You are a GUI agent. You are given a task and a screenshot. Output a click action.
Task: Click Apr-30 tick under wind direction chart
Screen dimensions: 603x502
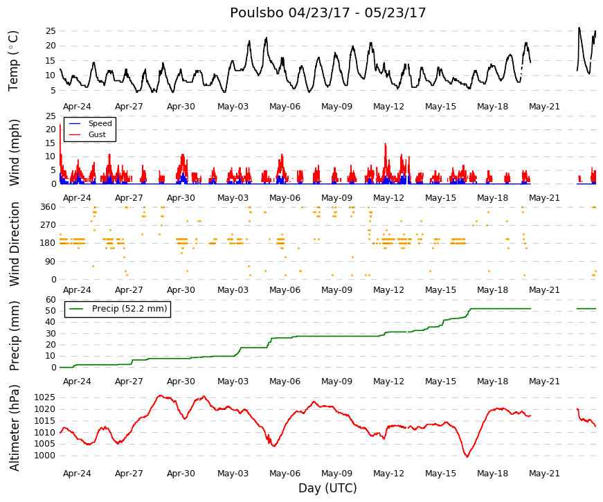pos(181,290)
